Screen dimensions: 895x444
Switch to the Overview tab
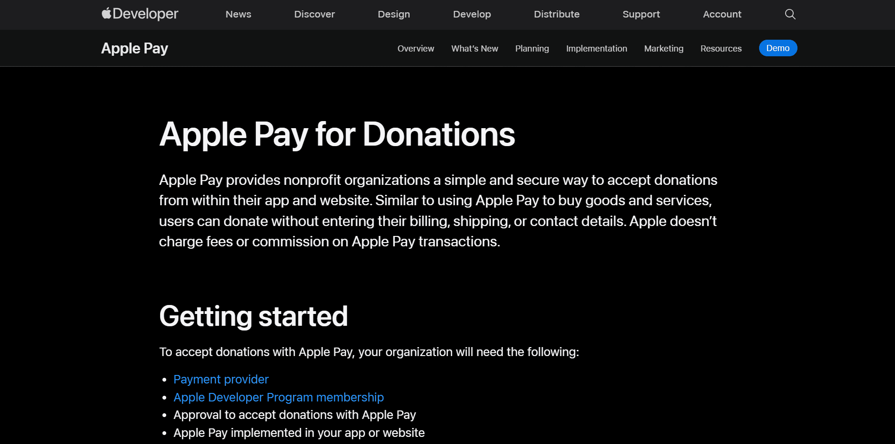click(415, 48)
